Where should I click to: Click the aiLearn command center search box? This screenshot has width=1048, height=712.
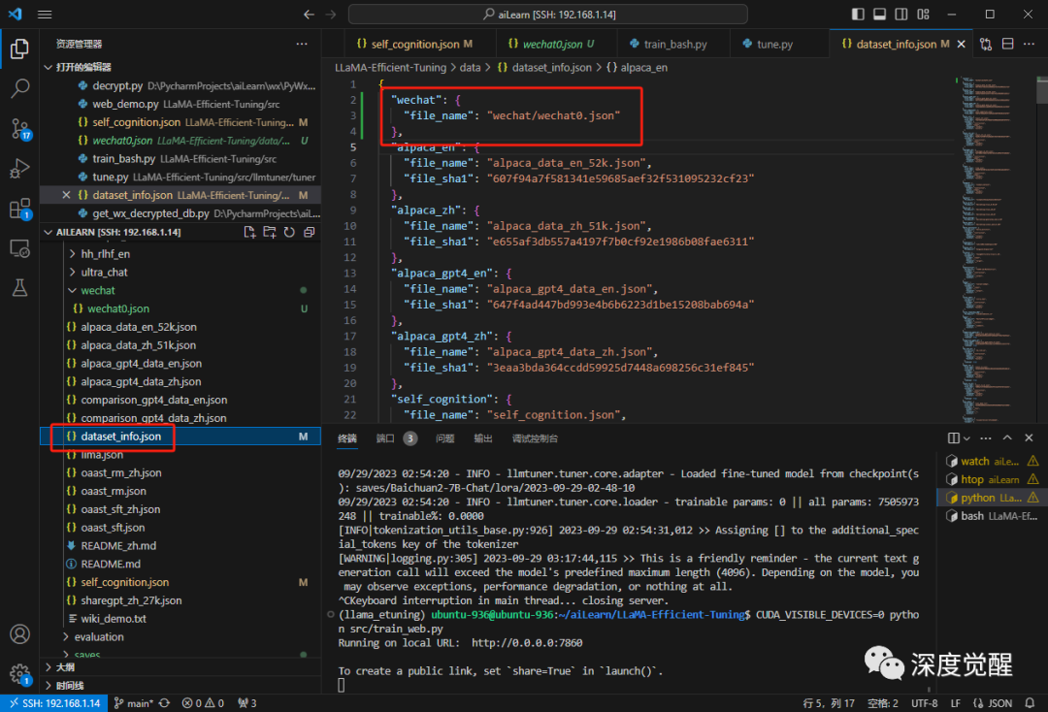[547, 14]
